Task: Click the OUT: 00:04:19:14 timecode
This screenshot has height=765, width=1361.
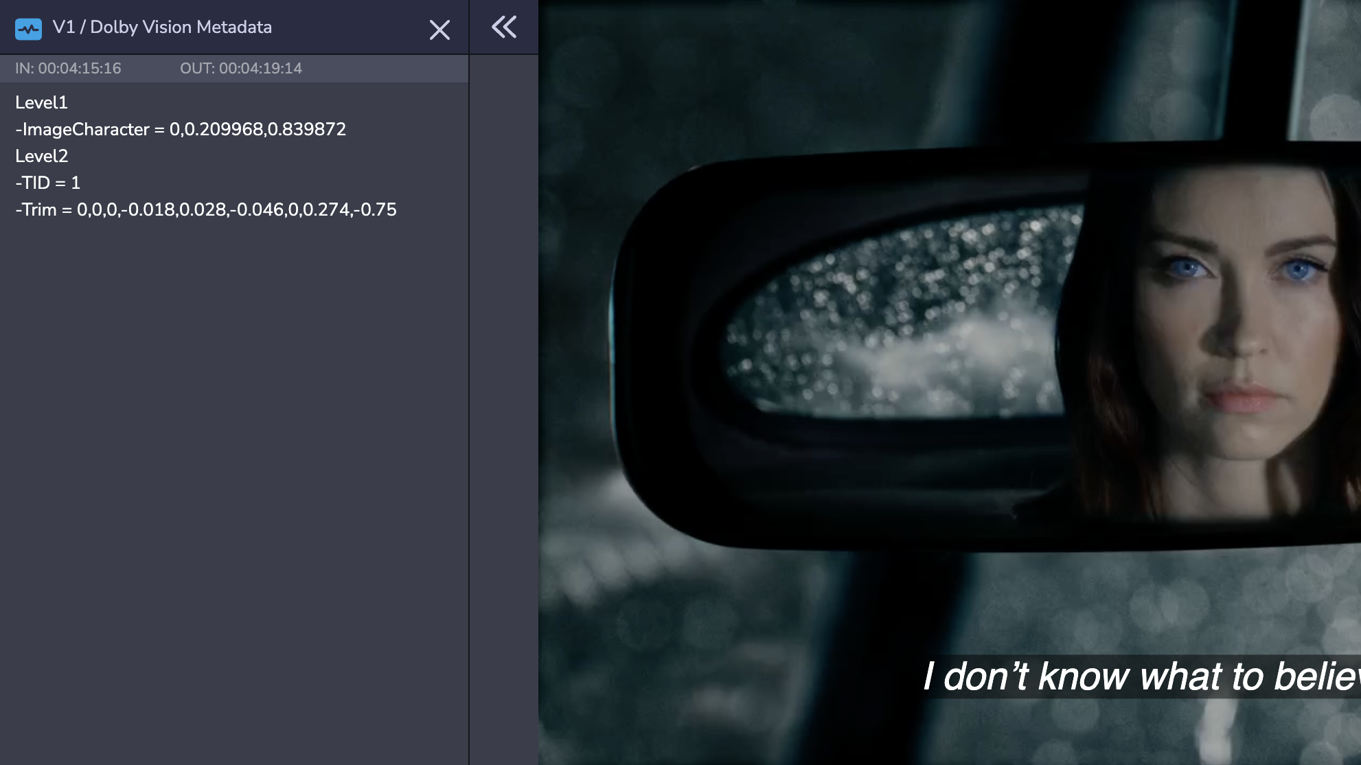Action: [x=241, y=69]
